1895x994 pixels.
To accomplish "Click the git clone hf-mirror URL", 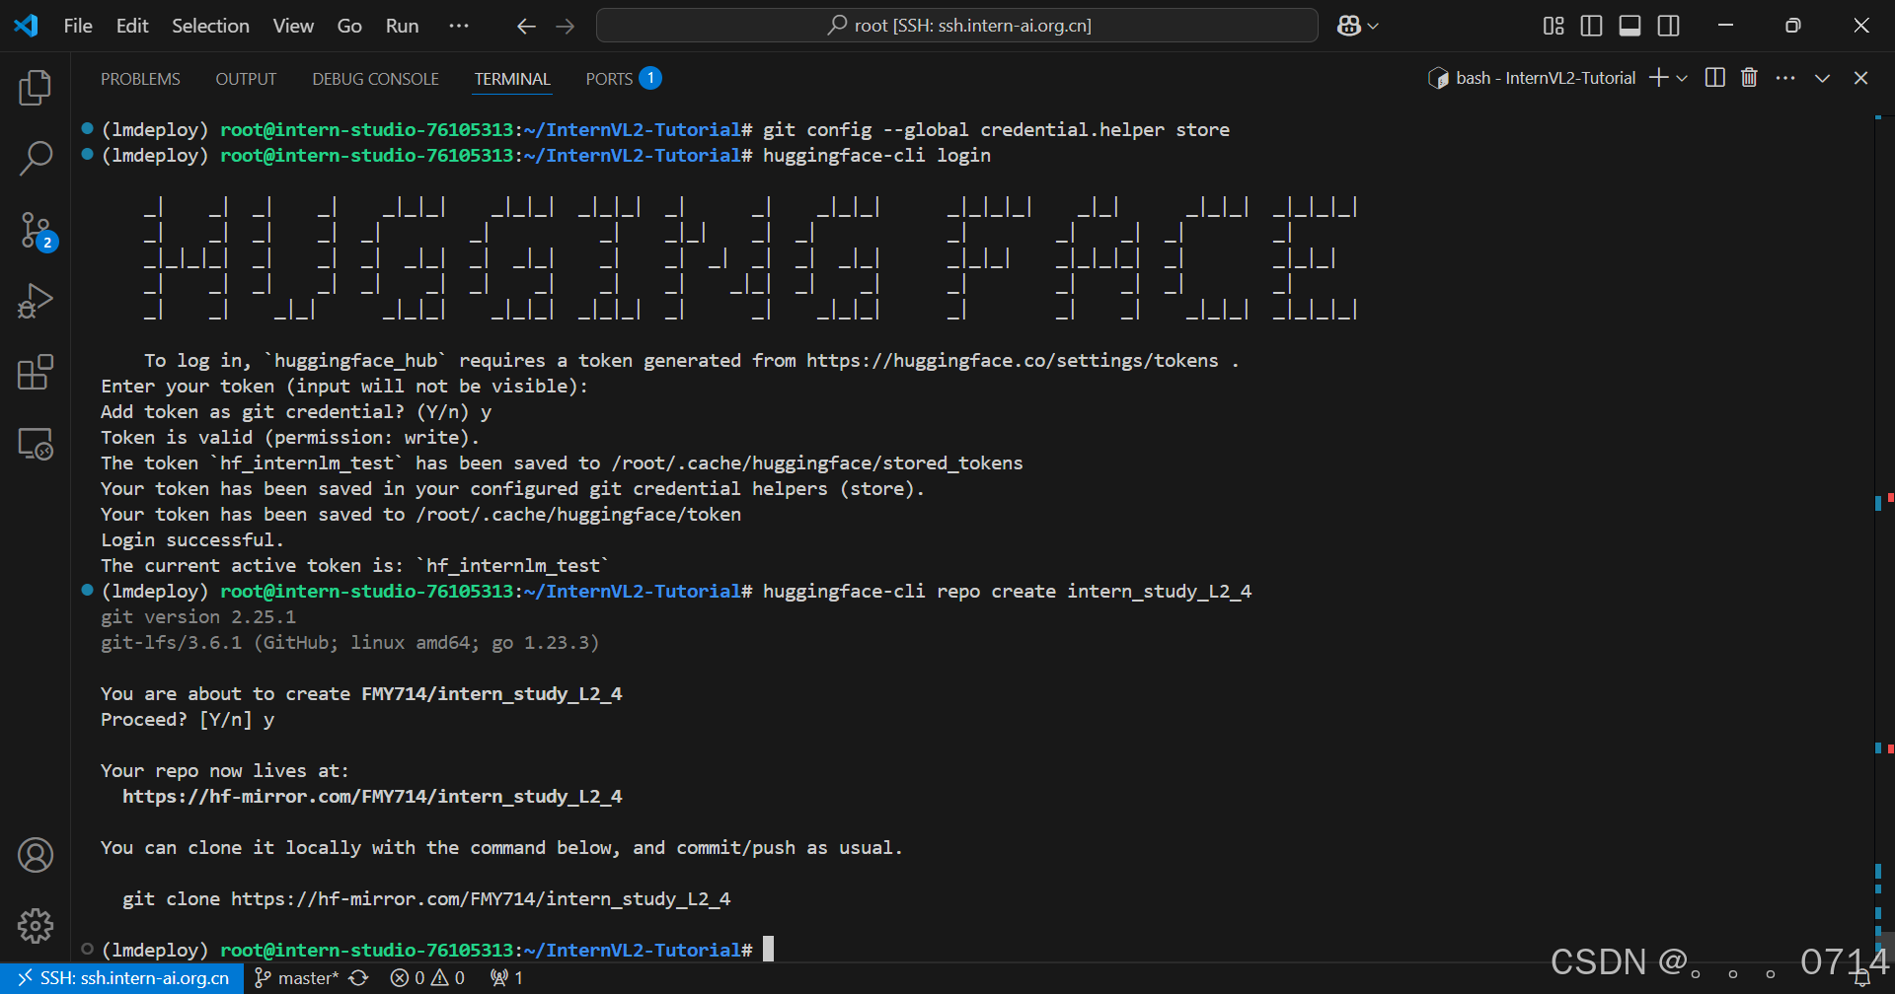I will click(481, 899).
